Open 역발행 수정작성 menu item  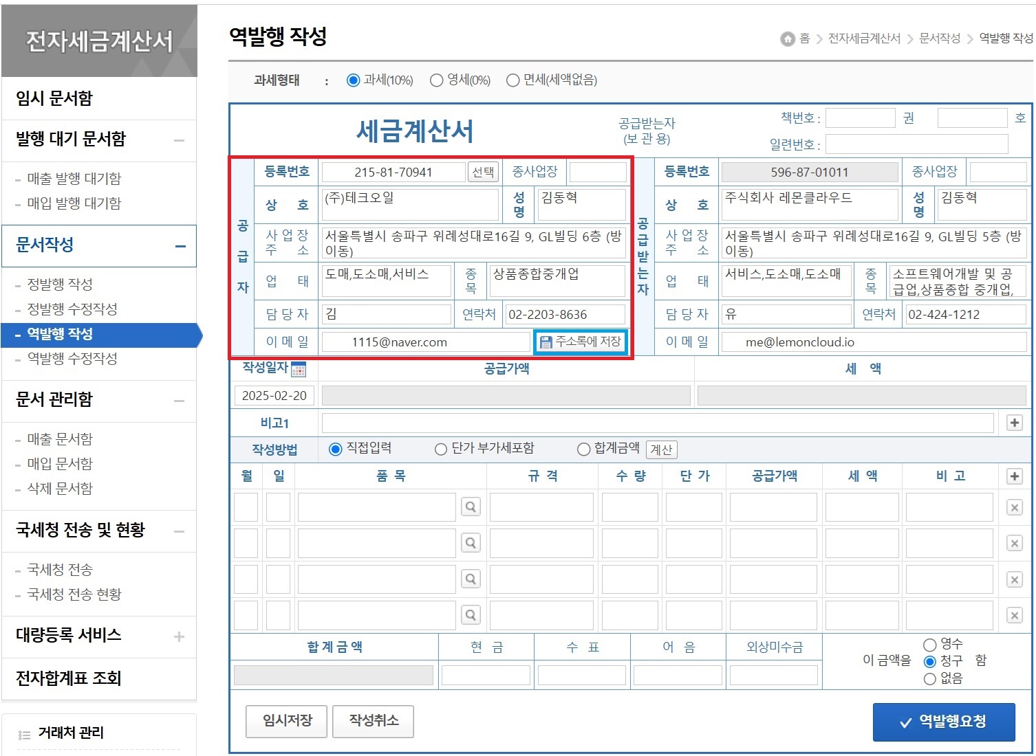(x=72, y=359)
